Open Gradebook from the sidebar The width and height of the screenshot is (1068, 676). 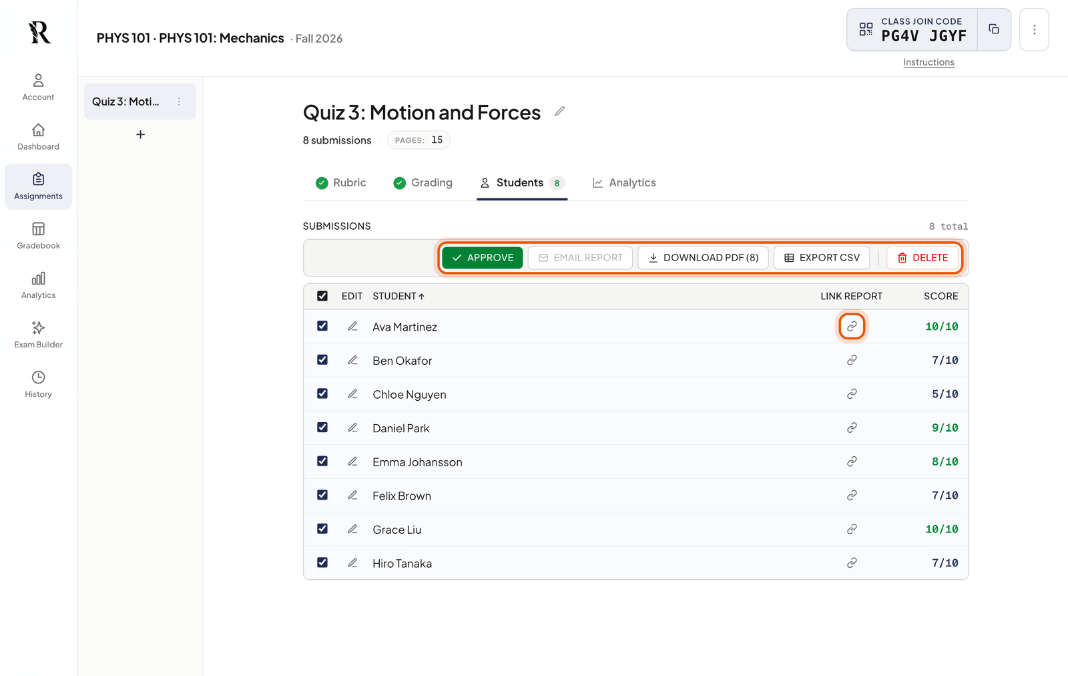coord(38,236)
